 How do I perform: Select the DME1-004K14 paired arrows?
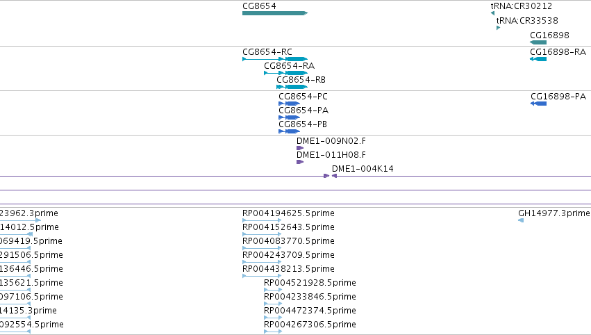pos(330,176)
